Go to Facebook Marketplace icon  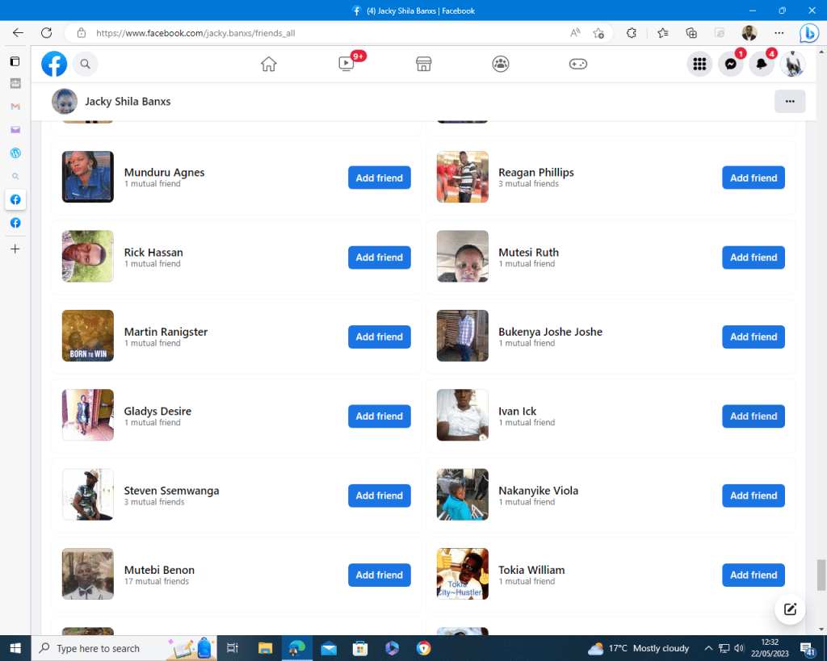pyautogui.click(x=423, y=64)
